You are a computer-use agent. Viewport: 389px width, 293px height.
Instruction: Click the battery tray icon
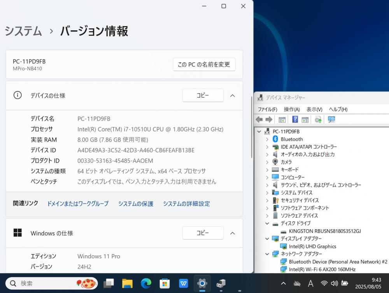345,283
